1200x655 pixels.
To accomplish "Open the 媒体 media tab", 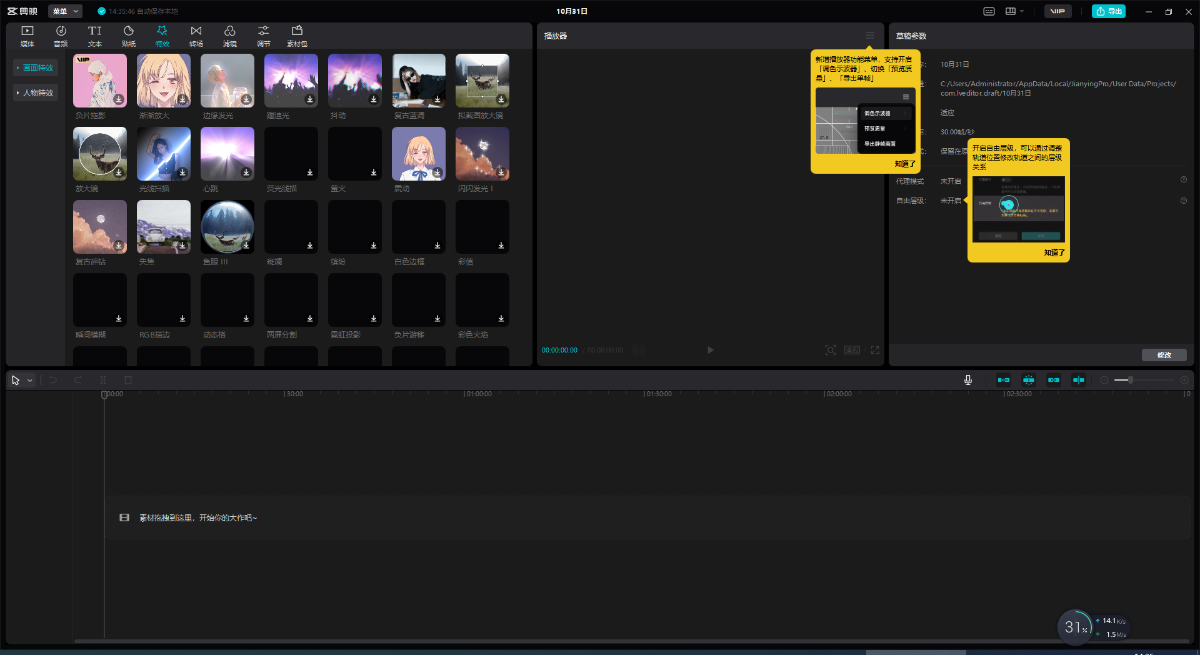I will [27, 36].
